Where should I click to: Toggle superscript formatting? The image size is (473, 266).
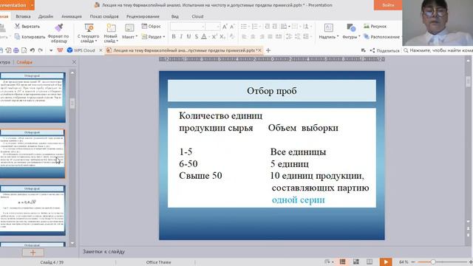pyautogui.click(x=214, y=36)
